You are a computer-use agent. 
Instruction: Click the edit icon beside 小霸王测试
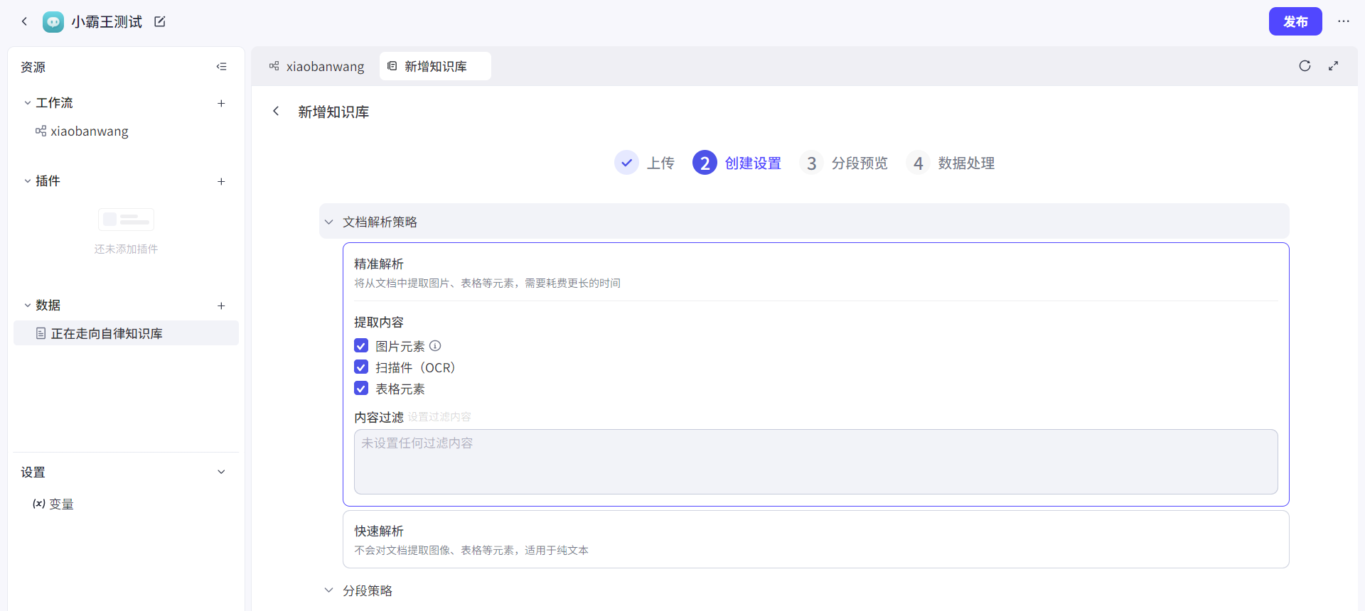click(160, 22)
